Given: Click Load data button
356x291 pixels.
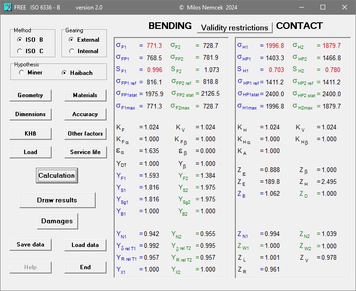Looking at the screenshot, I should [85, 245].
